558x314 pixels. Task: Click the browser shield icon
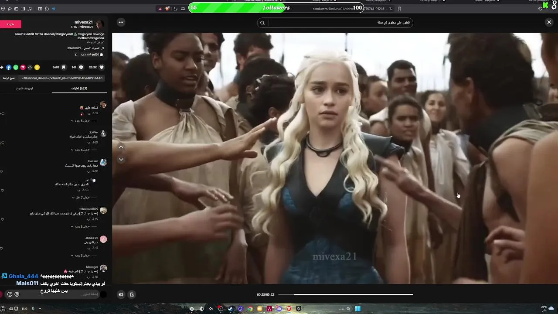pyautogui.click(x=3, y=9)
